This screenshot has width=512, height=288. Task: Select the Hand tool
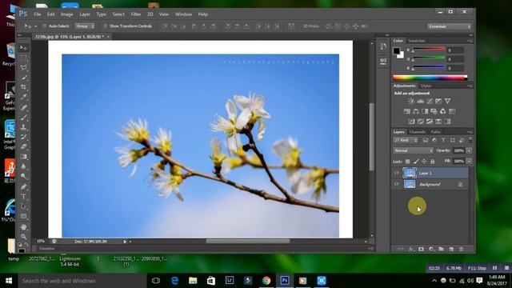23,227
